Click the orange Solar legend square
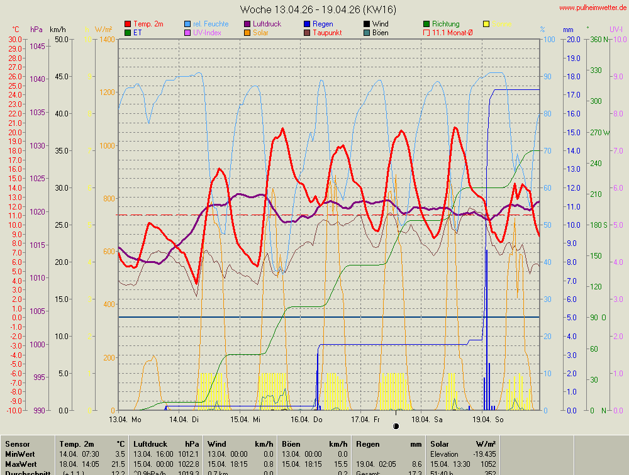The height and width of the screenshot is (475, 629). [x=248, y=33]
